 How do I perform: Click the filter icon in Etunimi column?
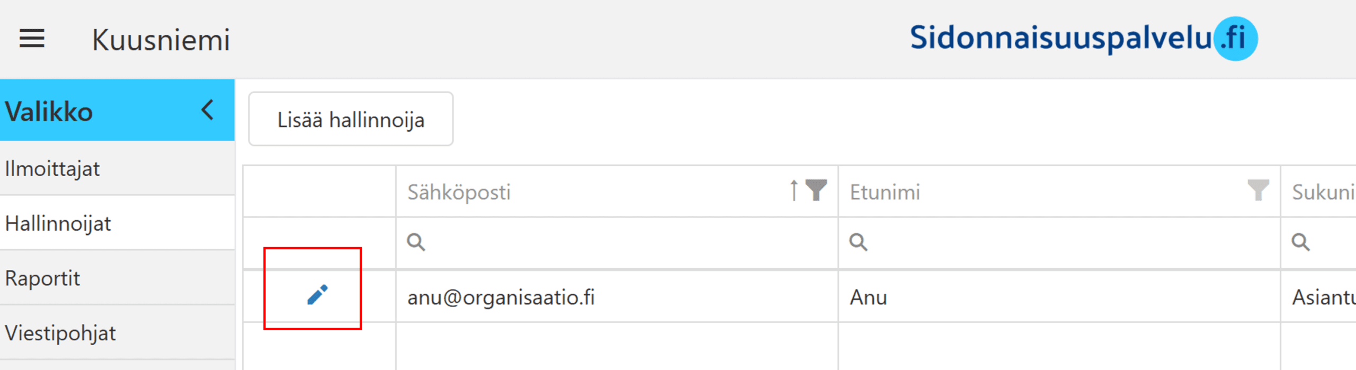[1258, 190]
